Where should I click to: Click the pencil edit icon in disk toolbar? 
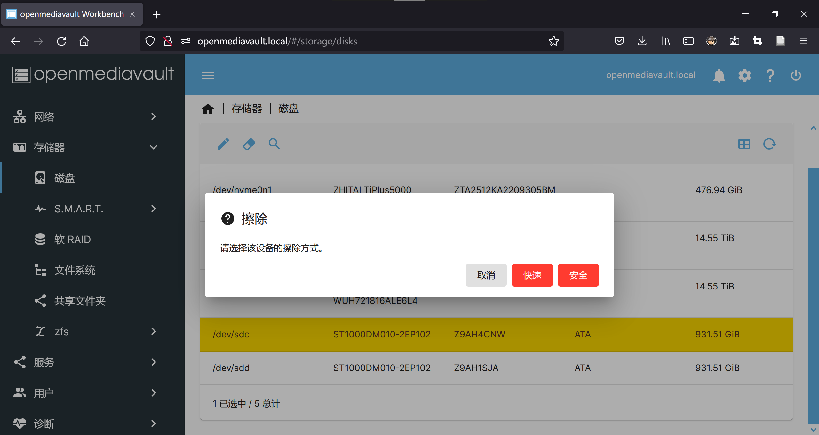click(x=223, y=144)
